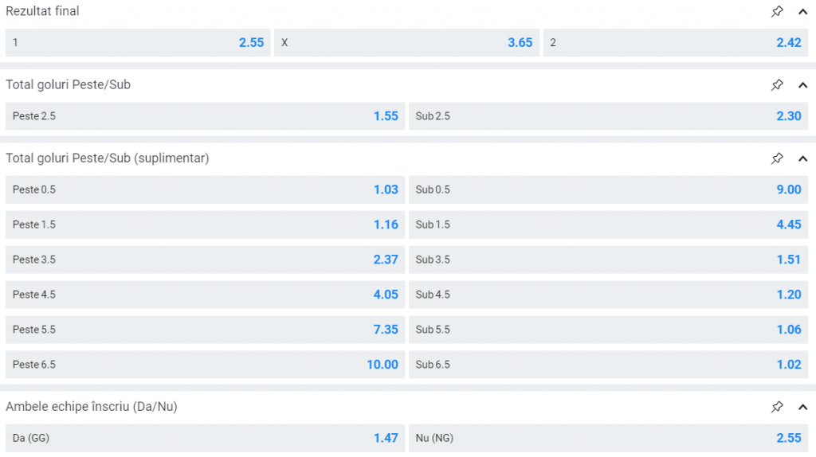Pin the Rezultat final market
The height and width of the screenshot is (457, 816).
[x=777, y=11]
